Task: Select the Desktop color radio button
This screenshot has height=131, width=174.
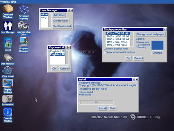Action: (x=137, y=47)
